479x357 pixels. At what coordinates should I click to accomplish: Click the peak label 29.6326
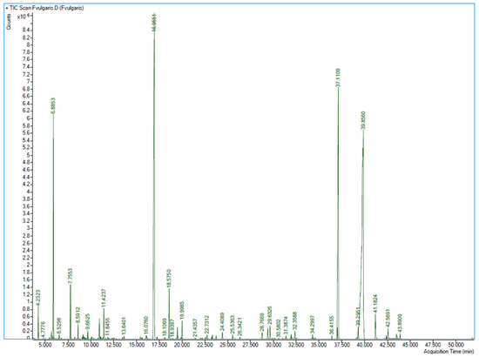[269, 316]
